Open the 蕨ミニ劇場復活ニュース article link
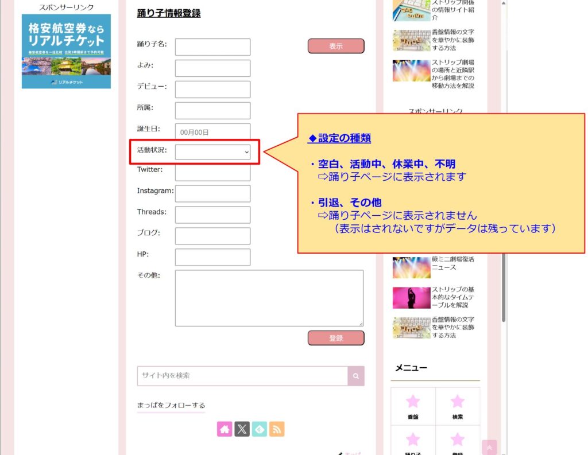The image size is (588, 455). [453, 263]
